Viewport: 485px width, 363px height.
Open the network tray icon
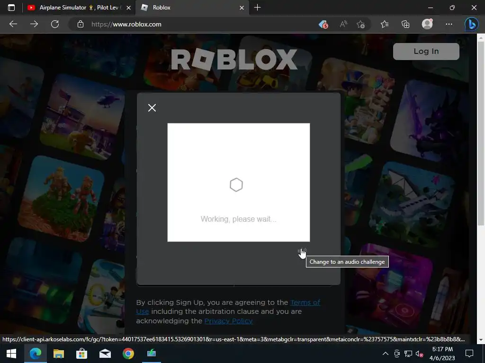[408, 354]
